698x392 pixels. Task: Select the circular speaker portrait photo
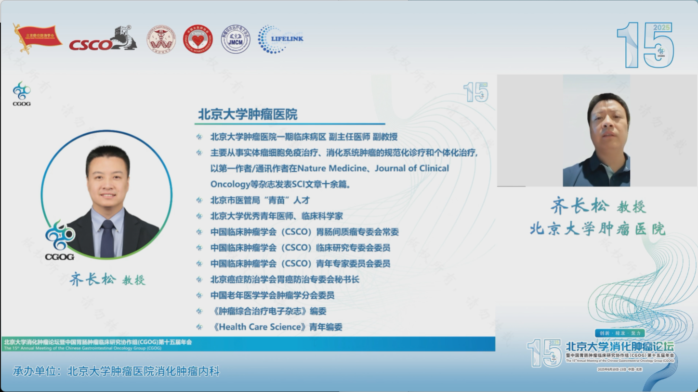106,195
